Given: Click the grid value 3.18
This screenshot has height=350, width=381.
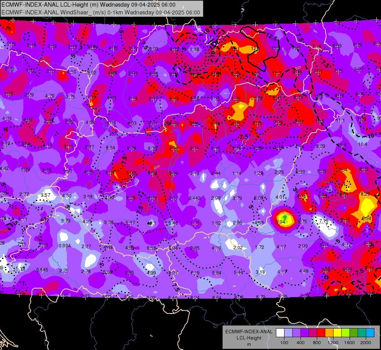Looking at the screenshot, I should tap(260, 272).
